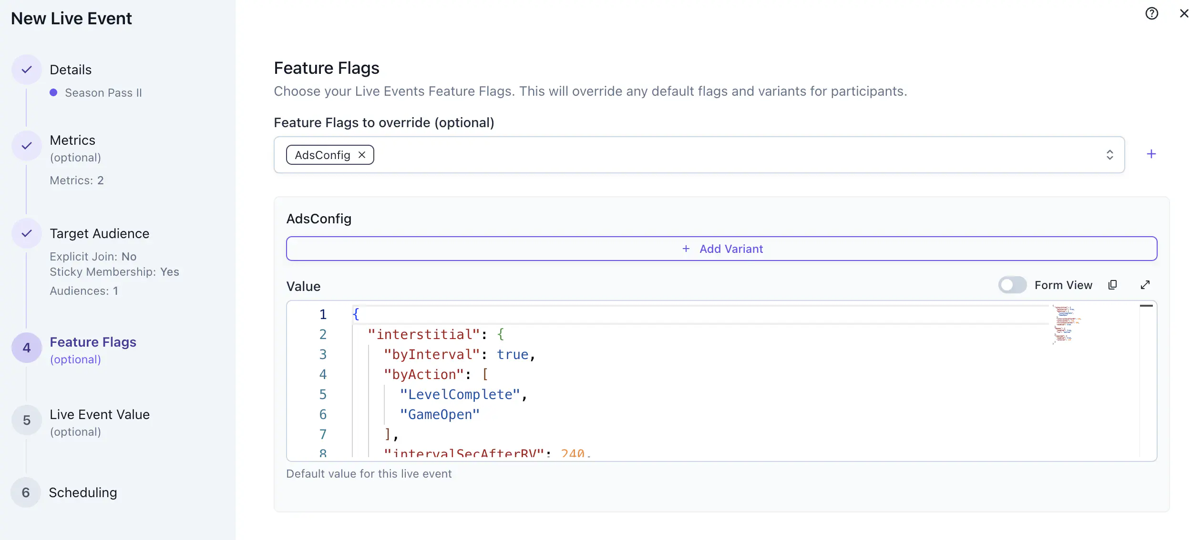Click the Add Variant button
Image resolution: width=1191 pixels, height=540 pixels.
[x=722, y=249]
